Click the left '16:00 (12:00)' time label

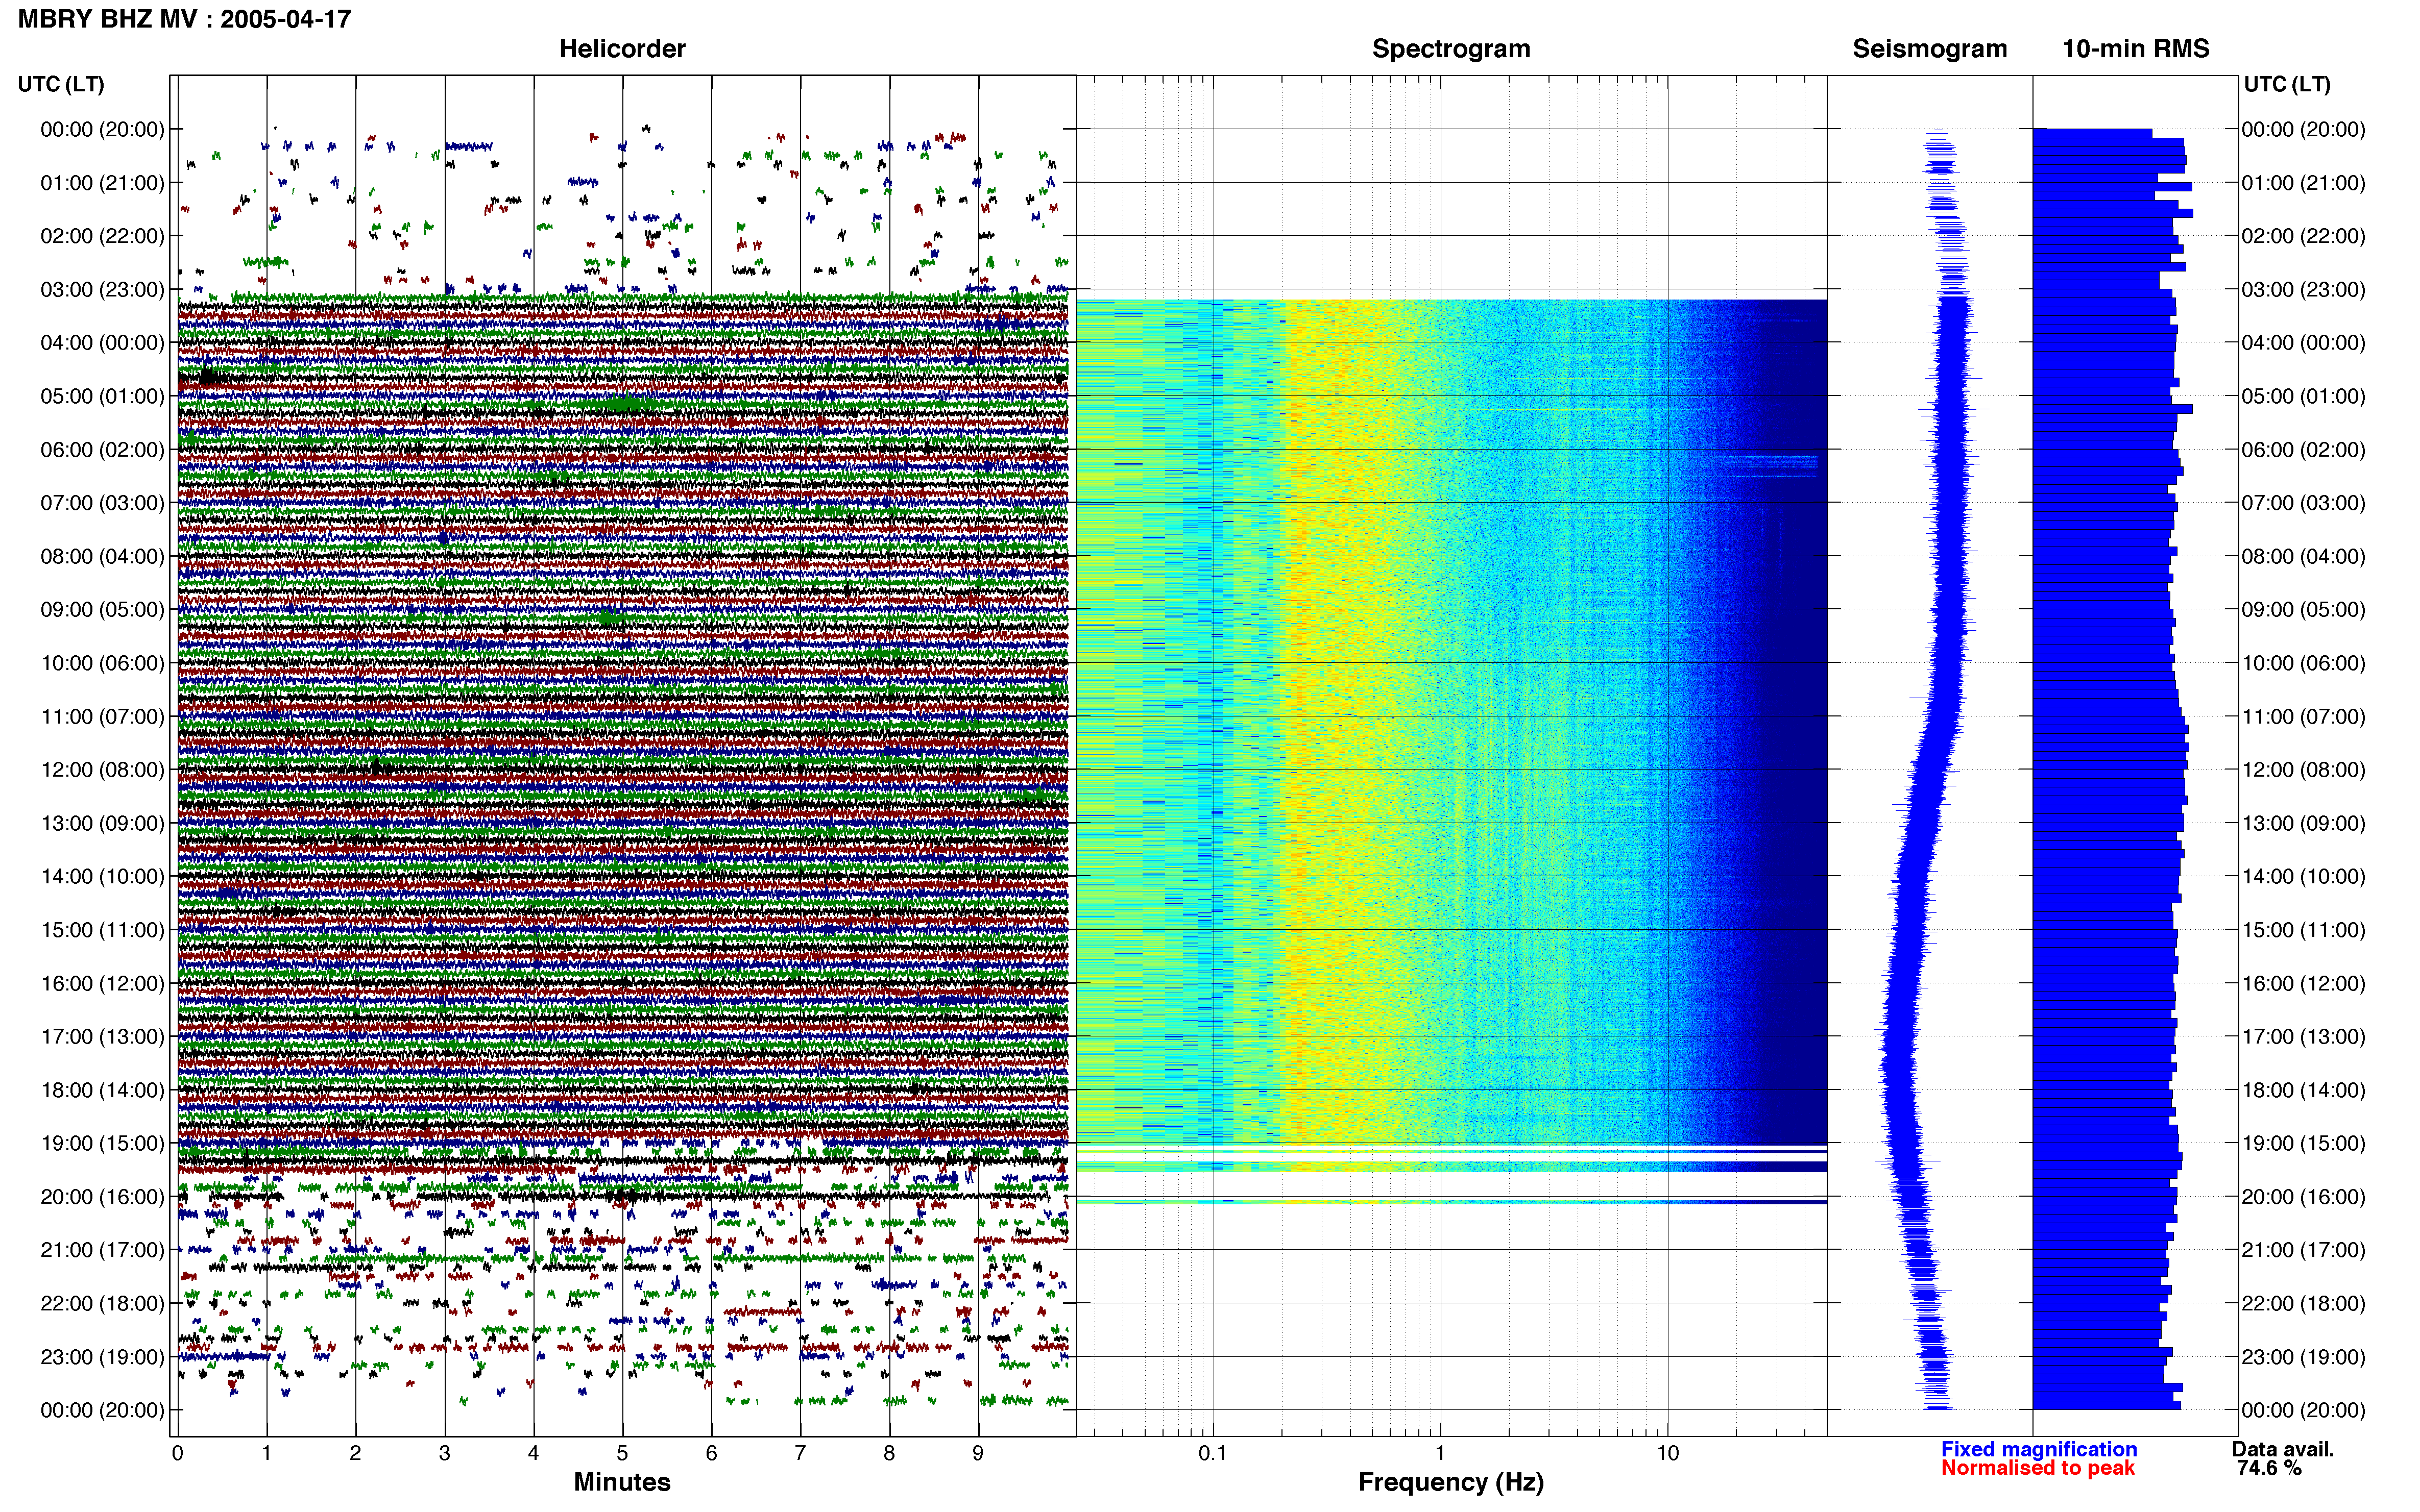click(102, 984)
